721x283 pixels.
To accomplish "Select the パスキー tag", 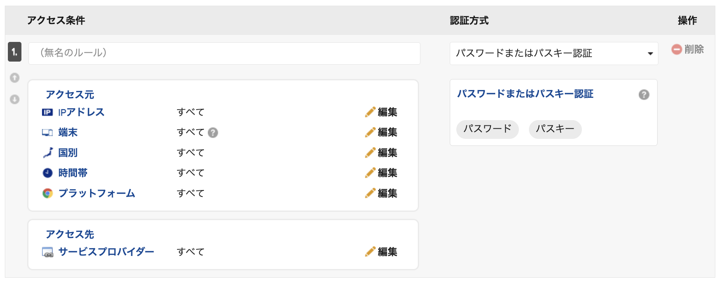I will [555, 129].
